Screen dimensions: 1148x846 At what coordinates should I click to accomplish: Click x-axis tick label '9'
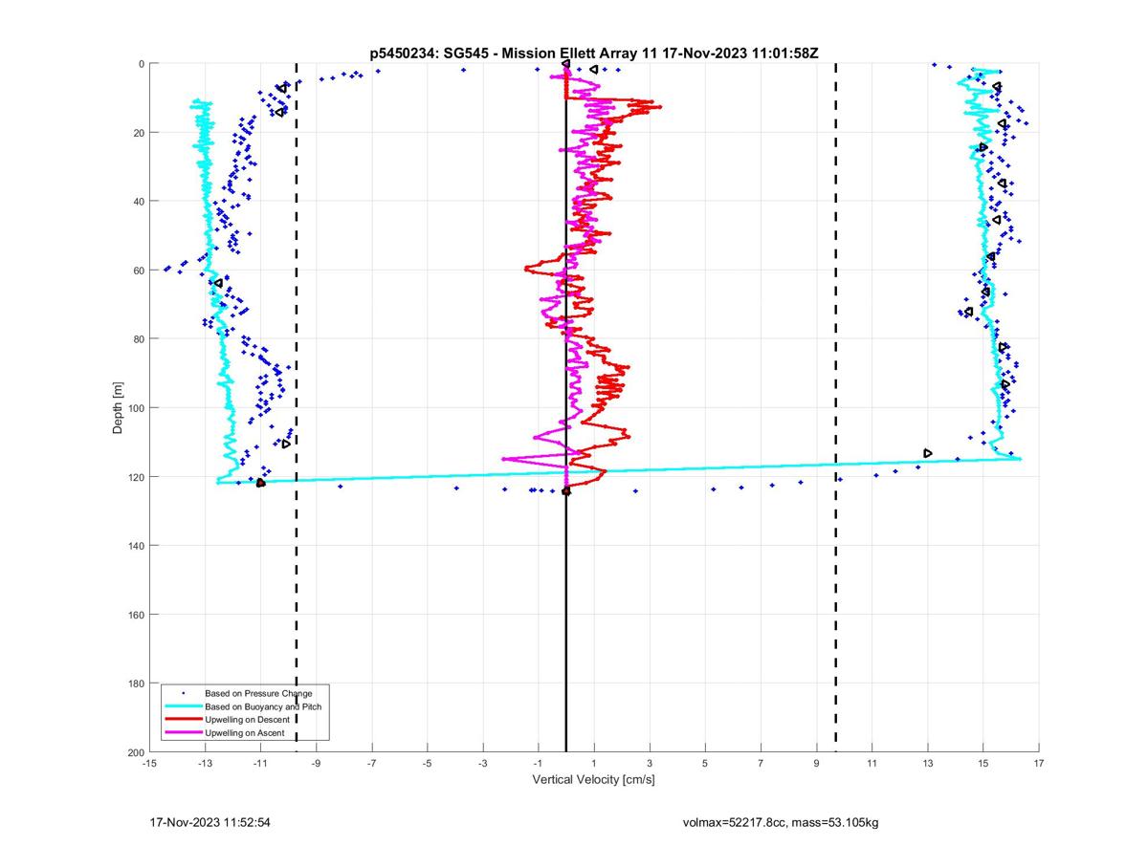point(816,764)
